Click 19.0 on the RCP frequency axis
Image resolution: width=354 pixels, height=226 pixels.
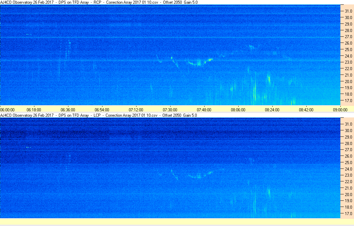coord(348,87)
